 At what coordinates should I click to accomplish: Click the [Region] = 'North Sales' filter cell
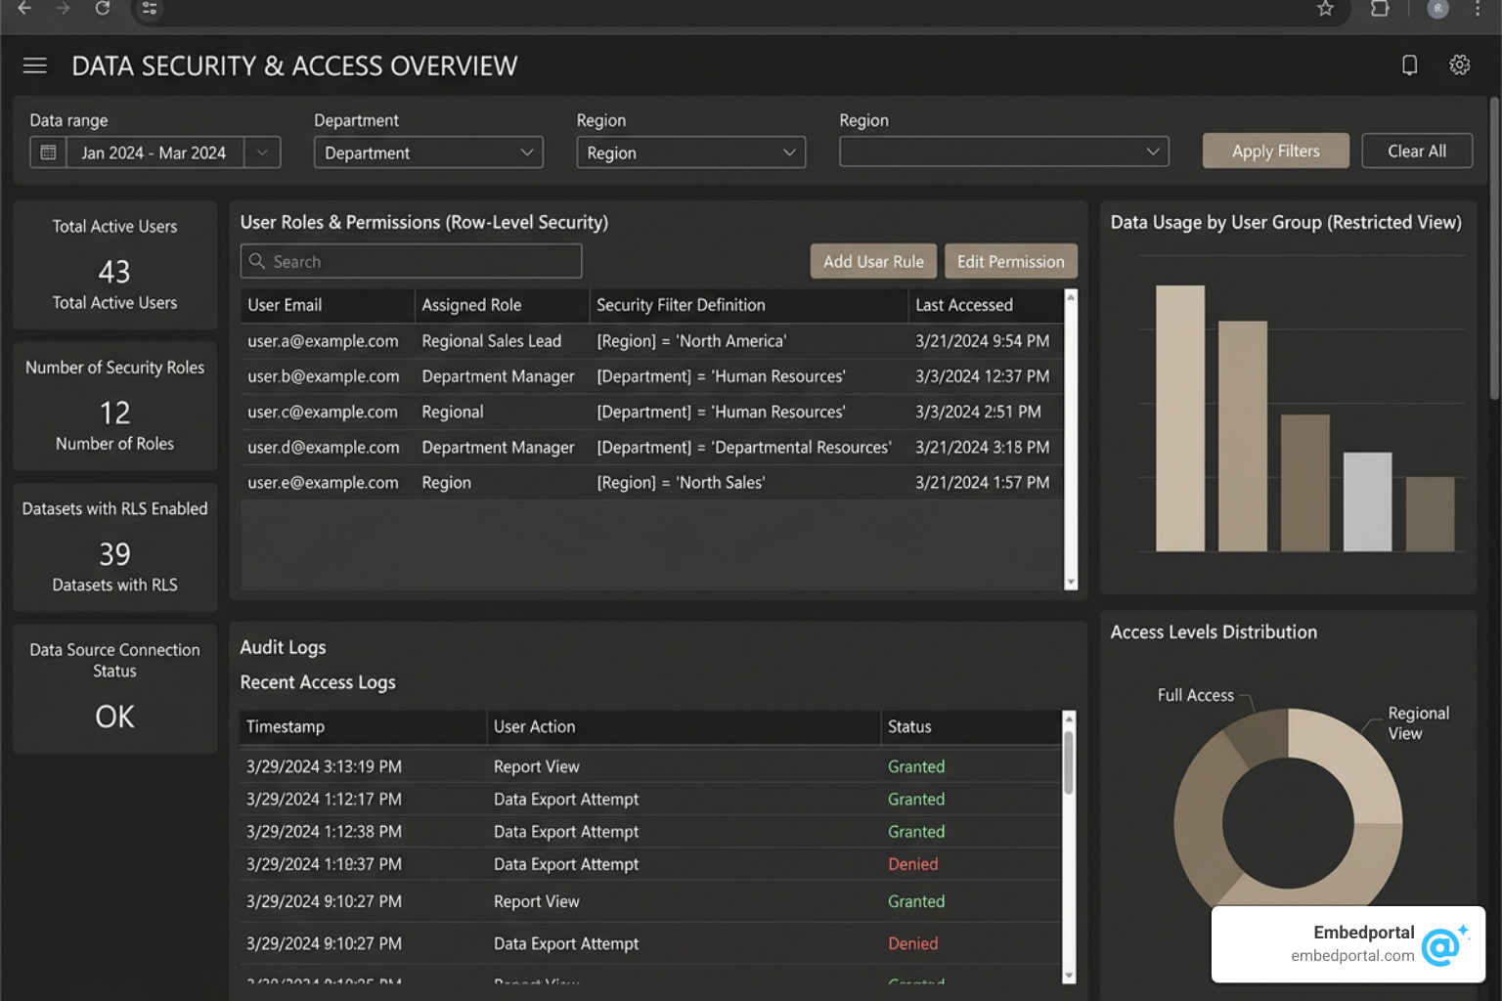[681, 482]
